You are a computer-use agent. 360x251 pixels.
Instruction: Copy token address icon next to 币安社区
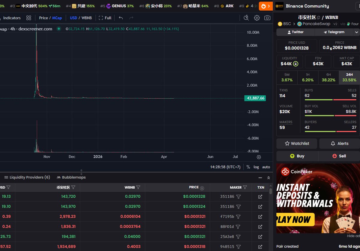tap(318, 17)
